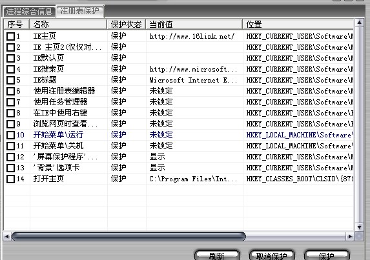Enable checkbox for row 6 使用注册表编辑器
This screenshot has width=370, height=260.
(10, 91)
